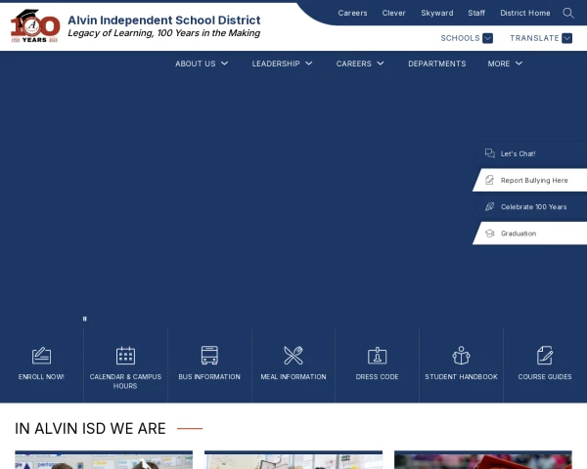
Task: Click the Legacy of Learning tagline
Action: 164,33
